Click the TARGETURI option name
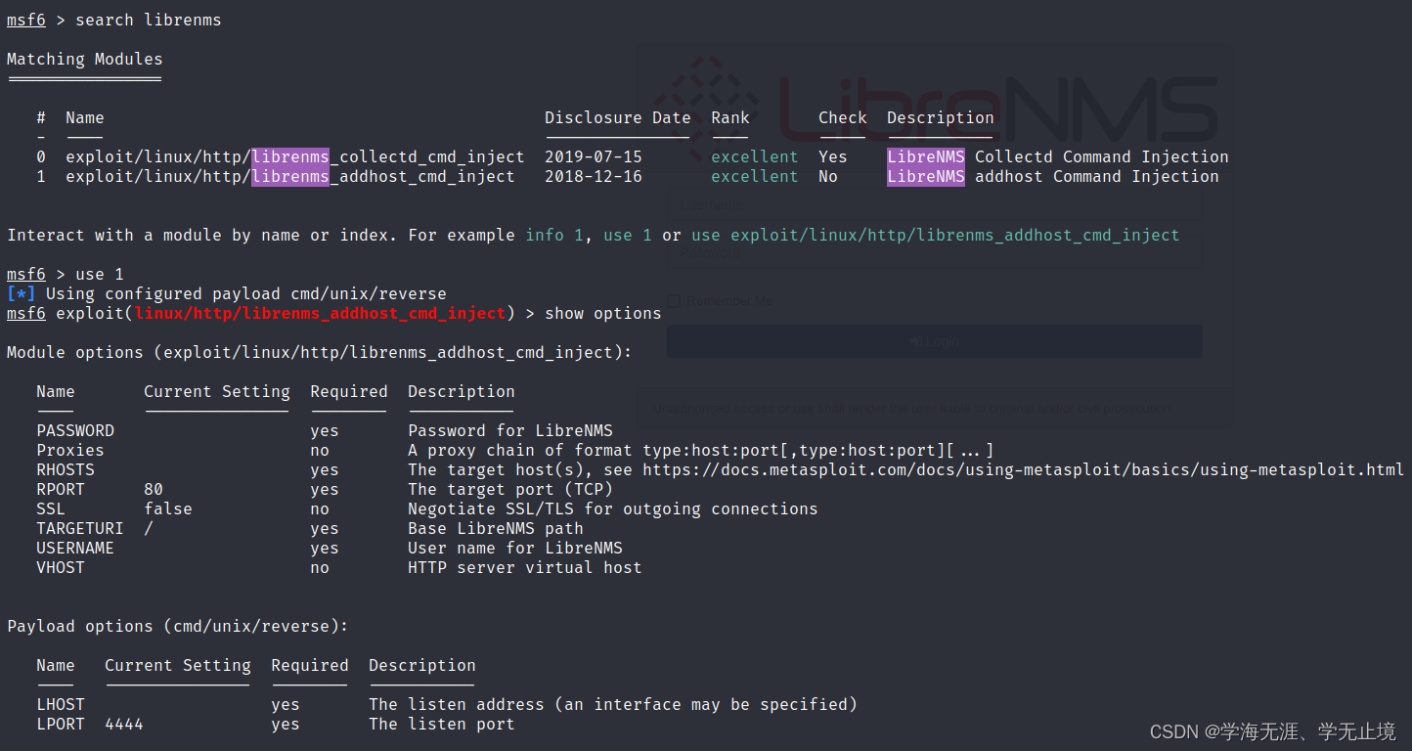 (x=80, y=529)
